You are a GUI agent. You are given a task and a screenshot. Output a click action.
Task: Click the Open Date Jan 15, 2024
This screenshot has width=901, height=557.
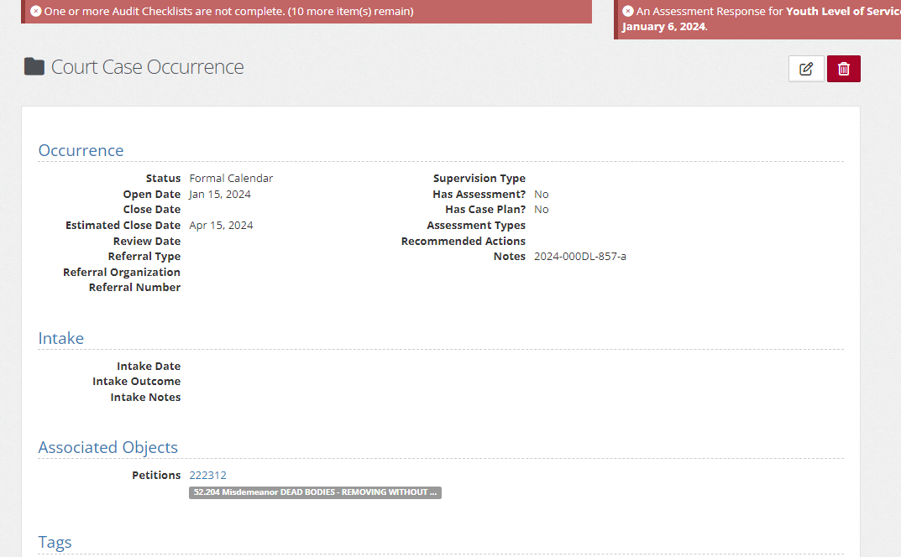pyautogui.click(x=220, y=194)
